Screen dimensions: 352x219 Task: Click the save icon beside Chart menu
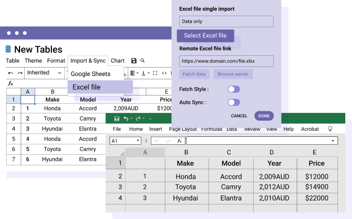click(134, 60)
